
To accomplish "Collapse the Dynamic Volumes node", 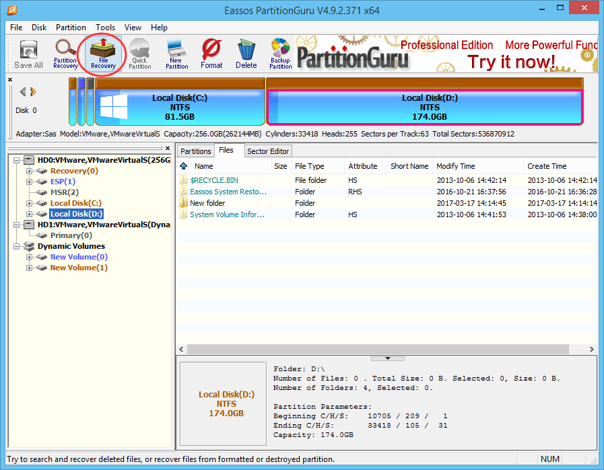I will pos(17,246).
